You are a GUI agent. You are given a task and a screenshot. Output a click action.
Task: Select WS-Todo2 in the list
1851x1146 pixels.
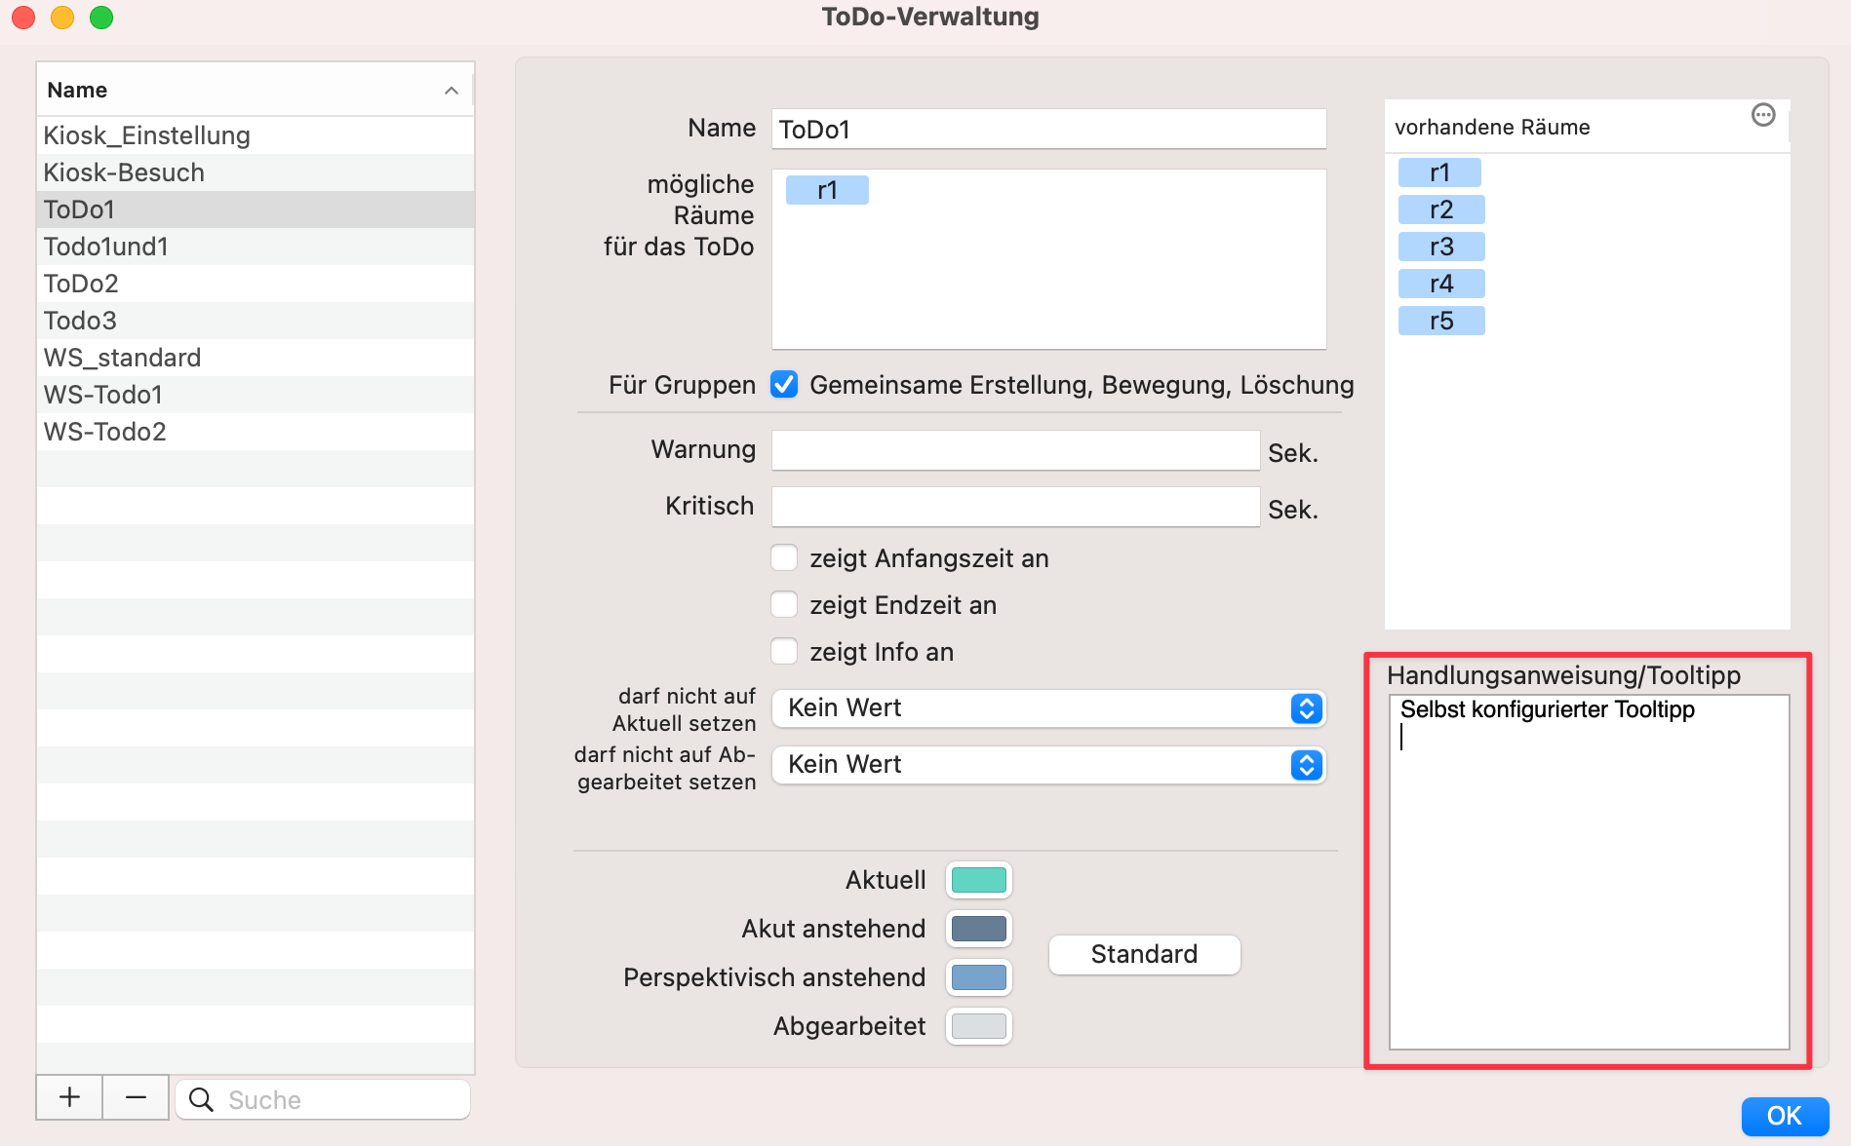pos(256,432)
